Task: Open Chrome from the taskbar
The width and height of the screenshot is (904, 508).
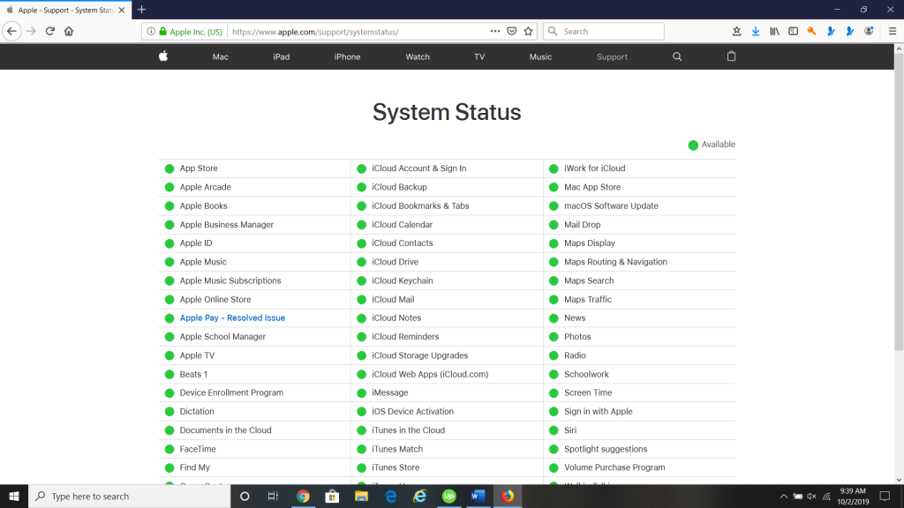Action: (303, 496)
